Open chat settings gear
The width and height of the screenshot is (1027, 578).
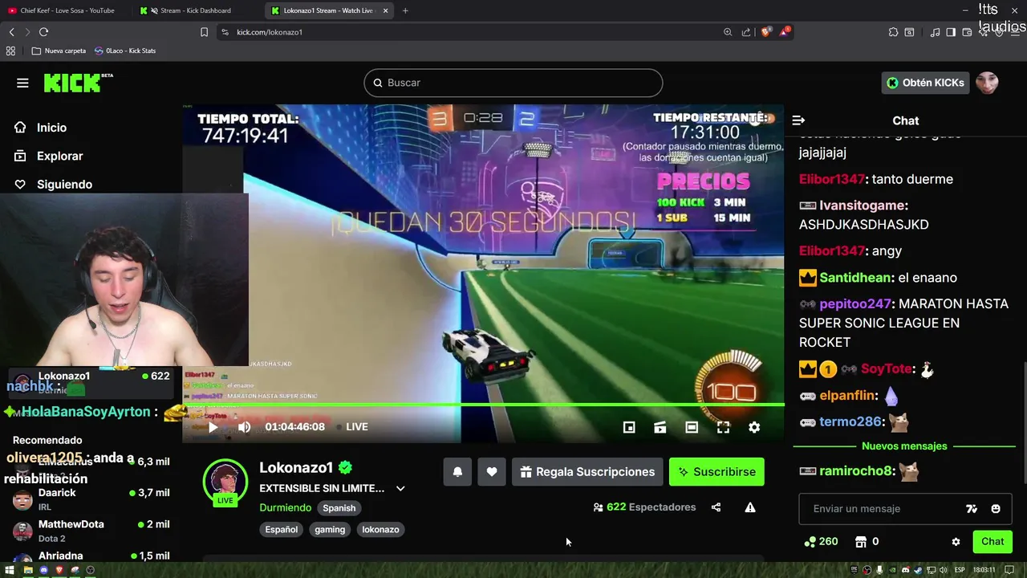956,542
